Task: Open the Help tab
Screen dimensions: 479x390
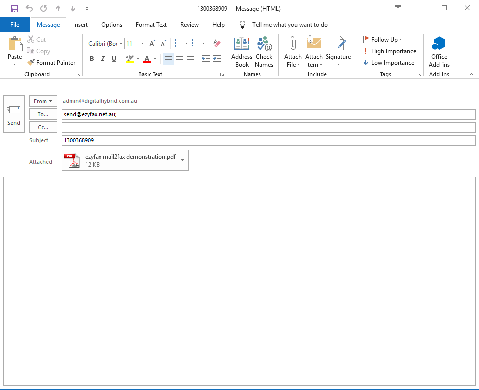Action: tap(218, 25)
